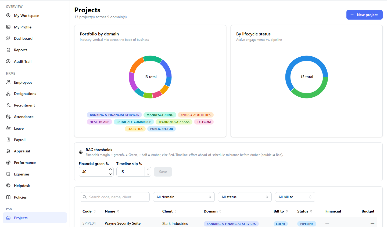
Task: Click the My Workspace user icon
Action: 8,15
